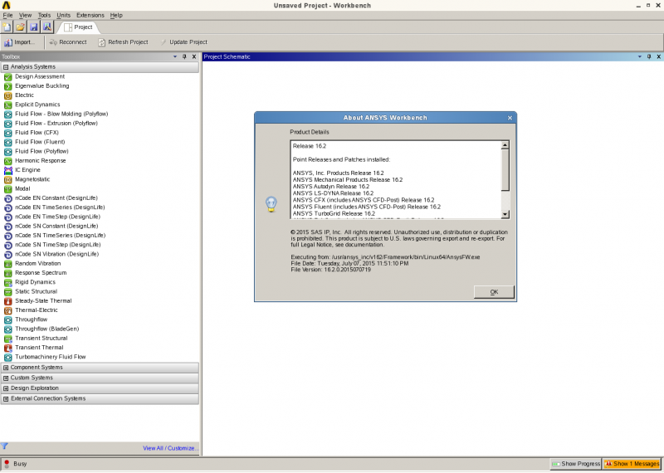Click OK in About ANSYS Workbench
This screenshot has width=664, height=473.
click(494, 292)
